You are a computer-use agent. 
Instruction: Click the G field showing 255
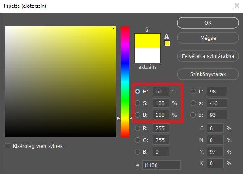tap(161, 140)
